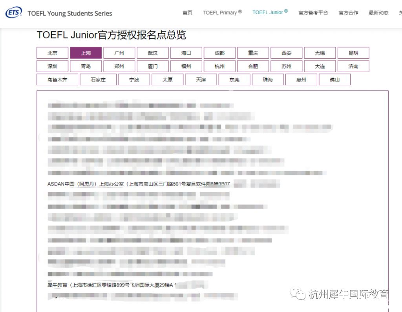This screenshot has width=402, height=312.
Task: Click the 犀牛教育 上海市徐汇区 entry
Action: [112, 285]
